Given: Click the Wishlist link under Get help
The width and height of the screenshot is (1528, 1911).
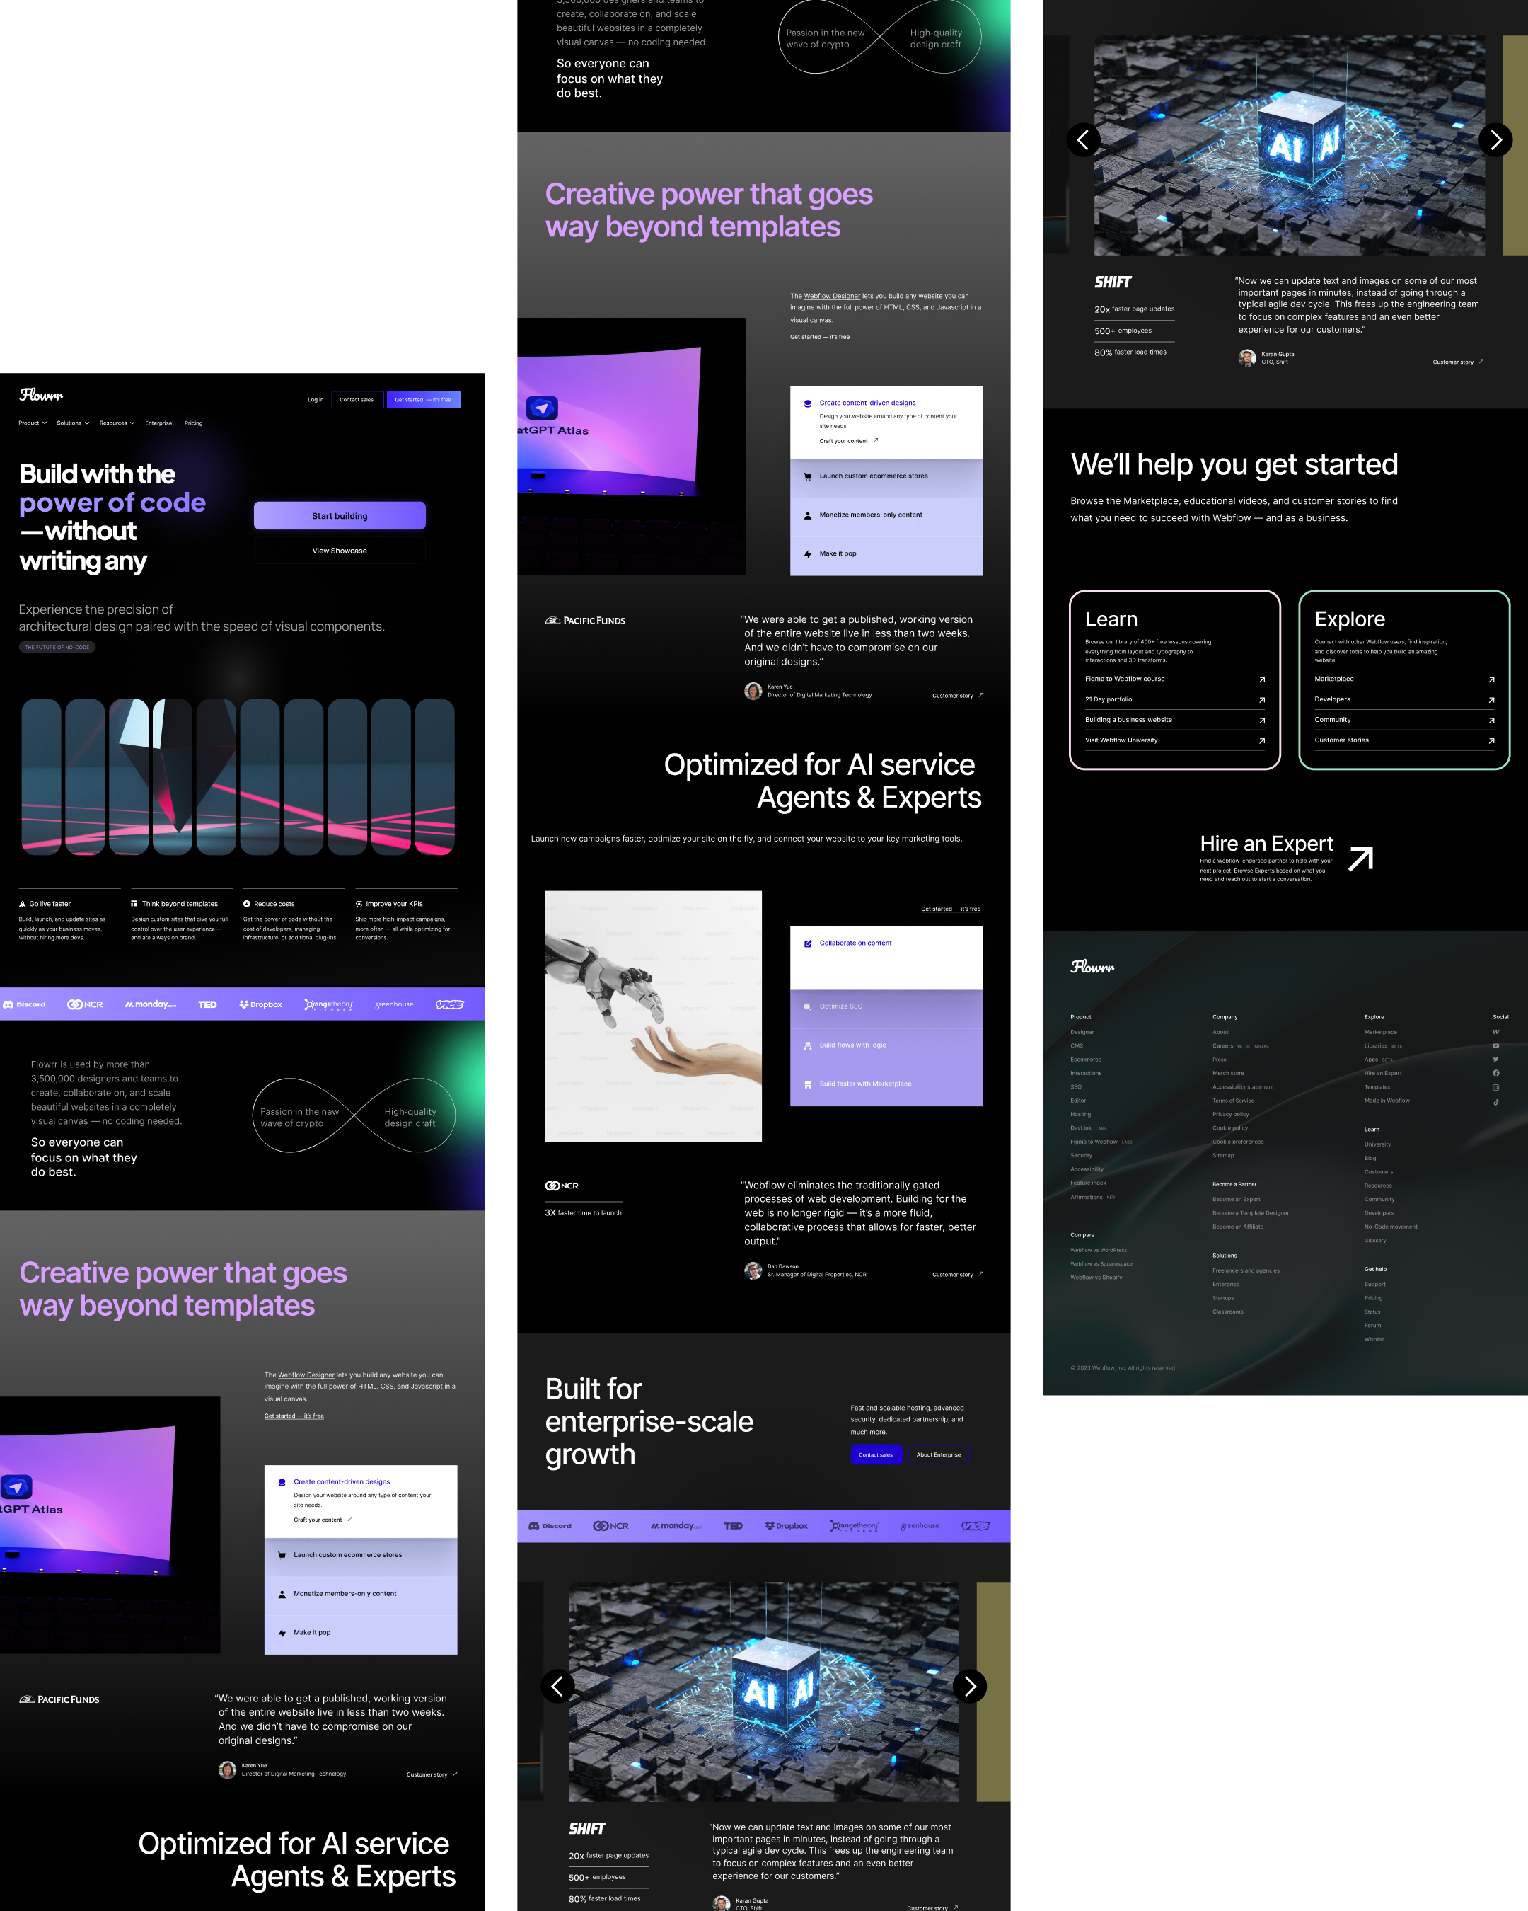Looking at the screenshot, I should tap(1374, 1339).
